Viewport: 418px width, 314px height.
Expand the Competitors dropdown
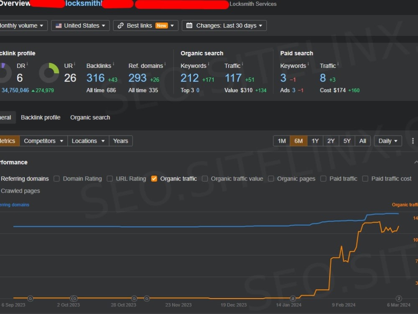tap(43, 141)
